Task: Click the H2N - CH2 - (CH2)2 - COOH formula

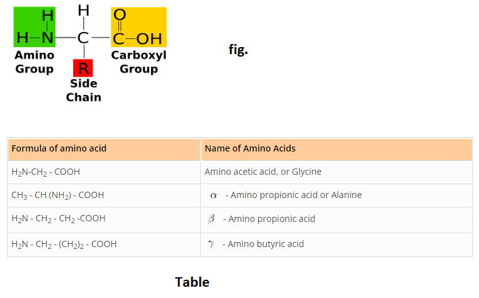Action: pyautogui.click(x=64, y=244)
